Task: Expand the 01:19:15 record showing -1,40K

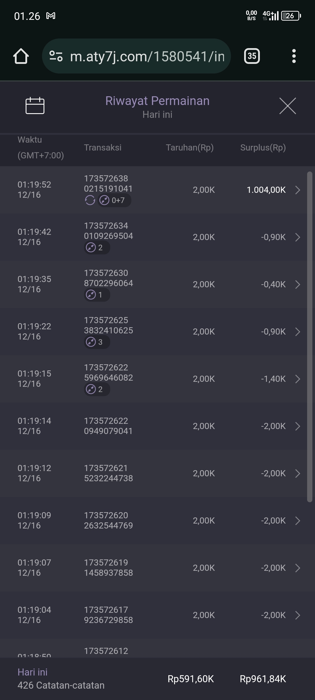Action: tap(297, 379)
